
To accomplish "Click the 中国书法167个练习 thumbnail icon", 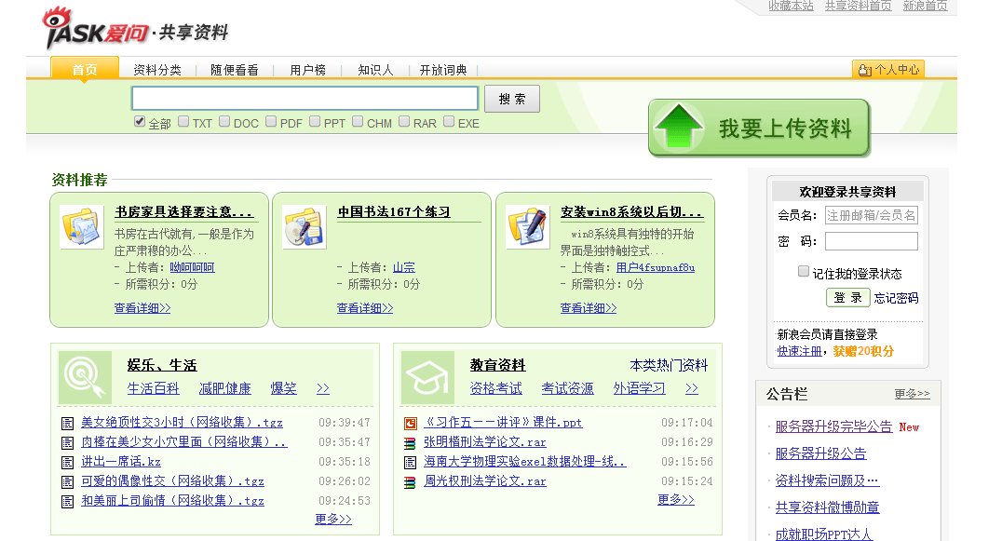I will (305, 227).
